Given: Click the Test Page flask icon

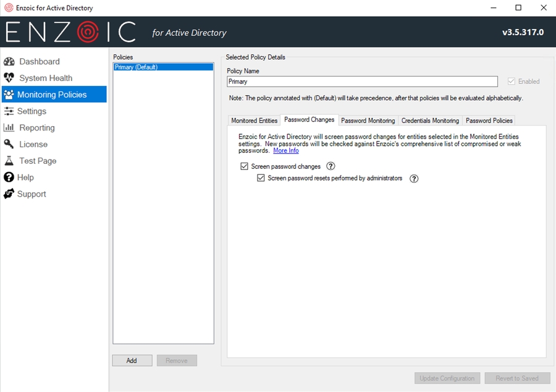Looking at the screenshot, I should (9, 161).
